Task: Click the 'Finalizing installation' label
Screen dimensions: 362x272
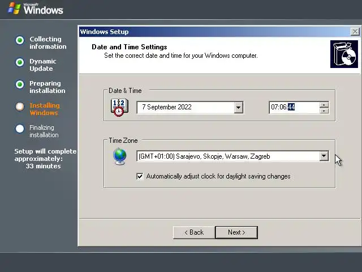Action: 44,131
